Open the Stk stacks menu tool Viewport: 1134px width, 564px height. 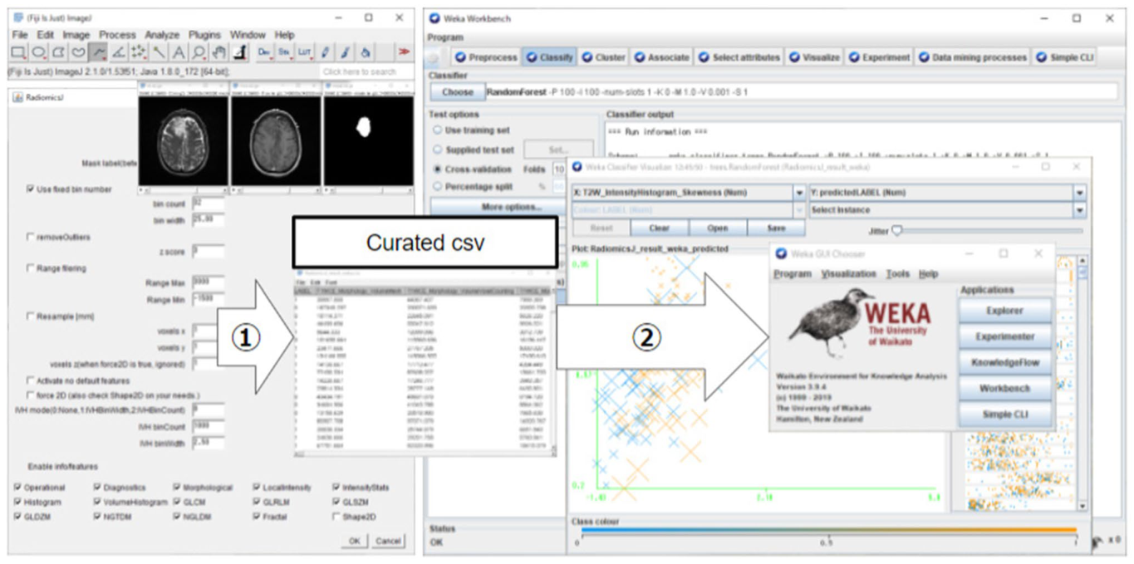pos(285,52)
